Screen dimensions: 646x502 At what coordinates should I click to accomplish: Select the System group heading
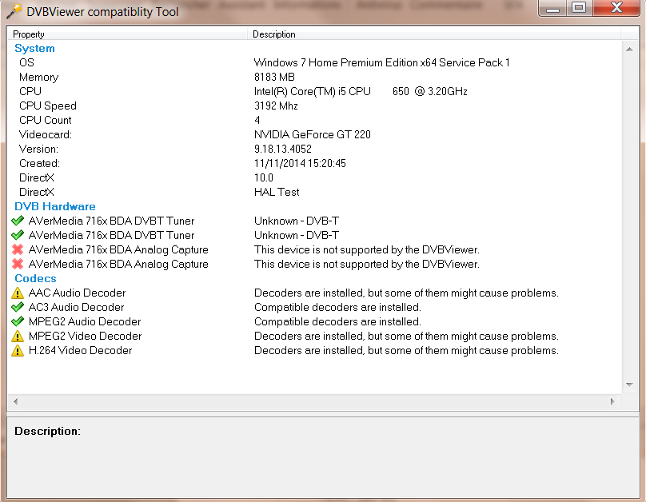[x=34, y=48]
